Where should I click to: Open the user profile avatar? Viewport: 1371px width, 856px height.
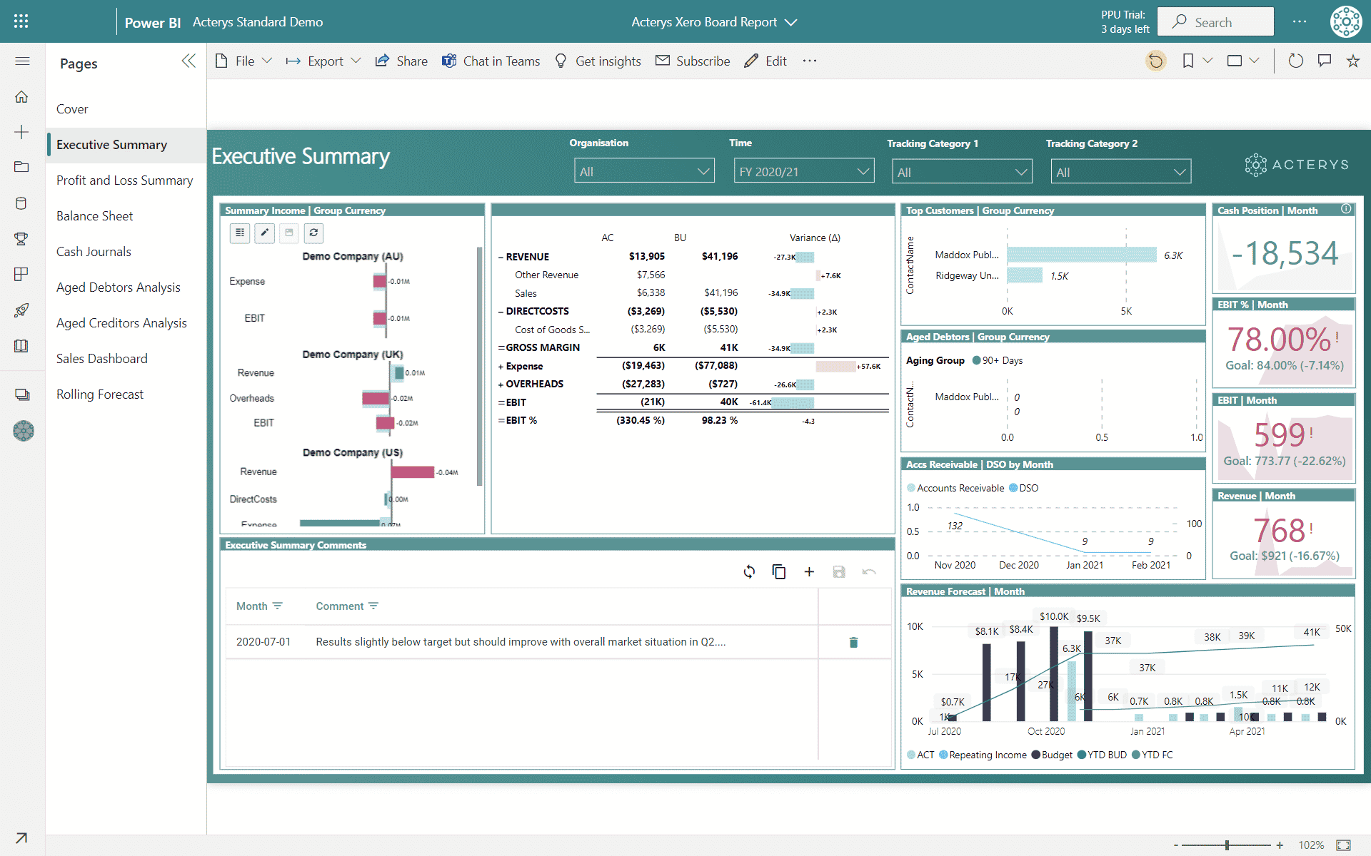pos(1346,21)
